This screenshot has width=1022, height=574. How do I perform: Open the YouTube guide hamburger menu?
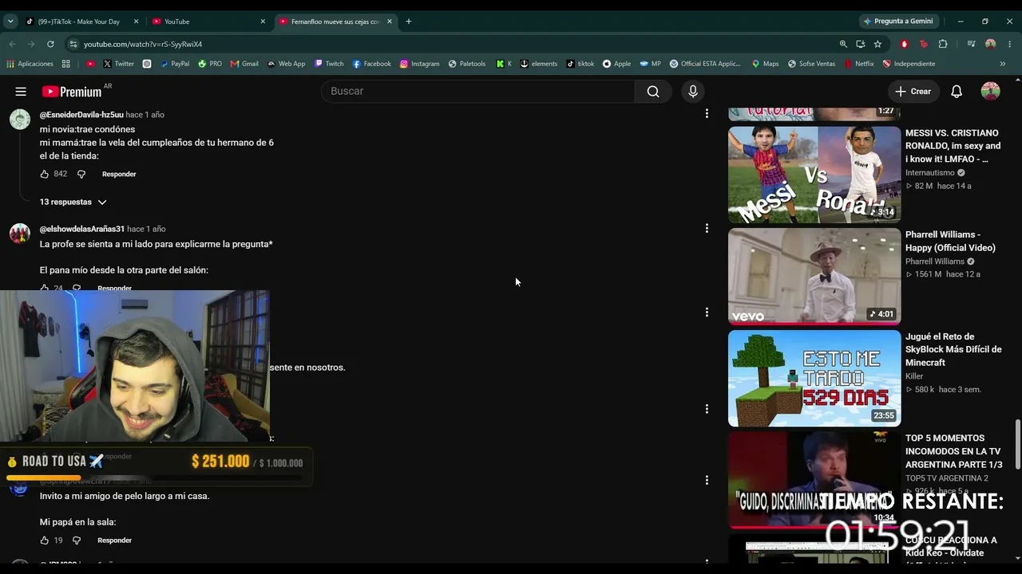[21, 92]
